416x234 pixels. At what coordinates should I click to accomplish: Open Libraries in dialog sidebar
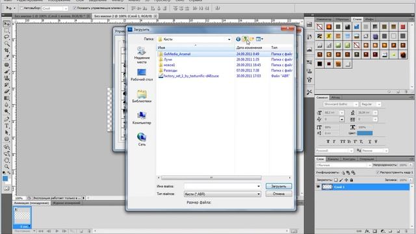142,96
